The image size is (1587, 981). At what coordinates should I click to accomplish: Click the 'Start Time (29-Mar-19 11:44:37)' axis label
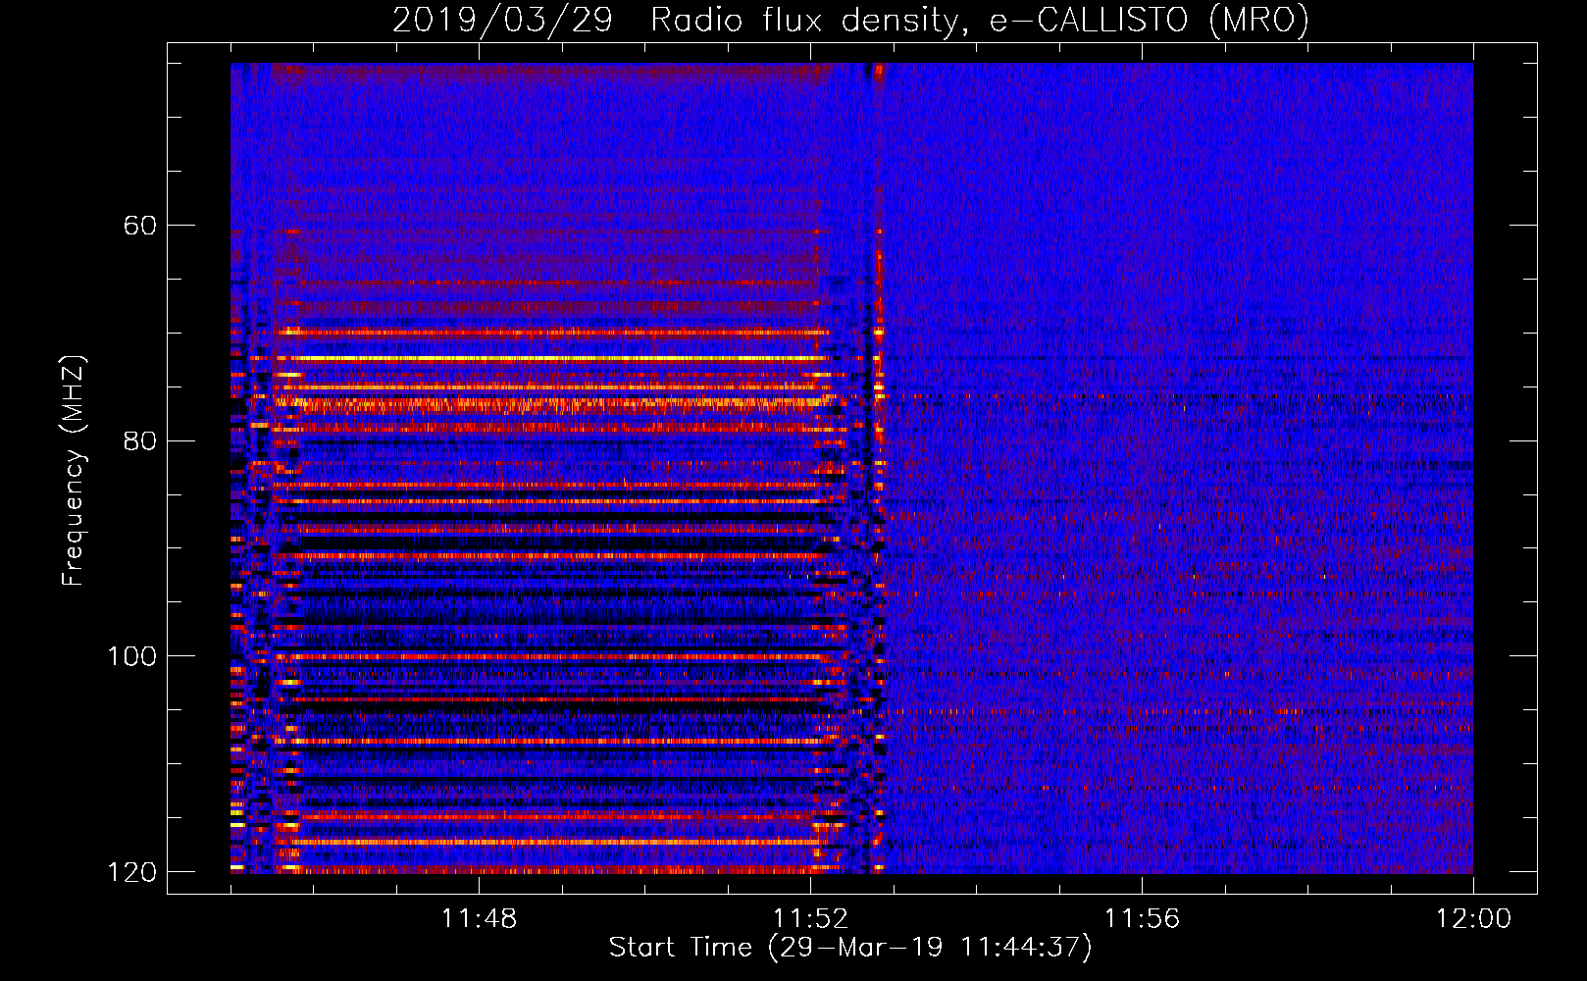click(x=850, y=948)
